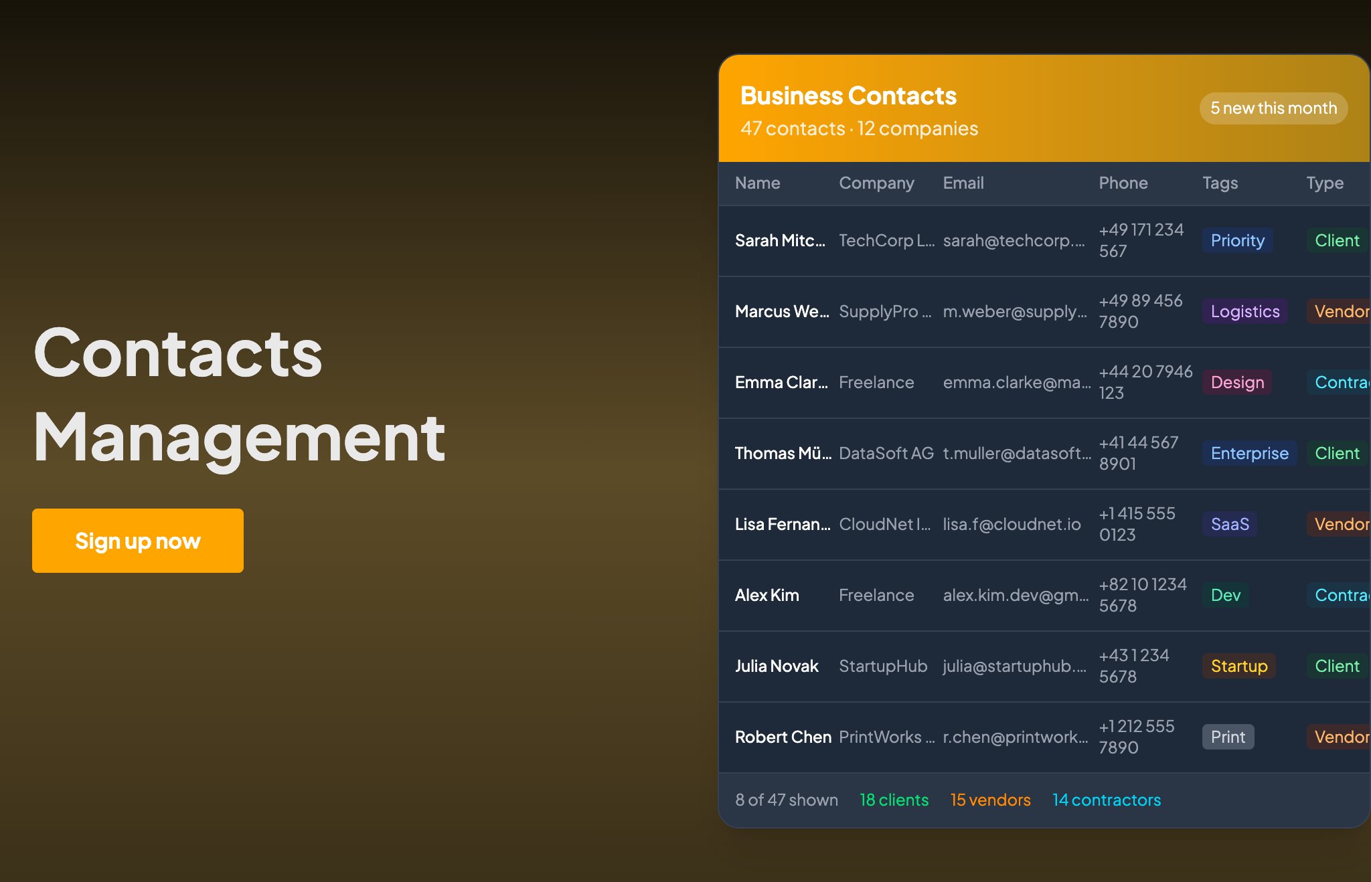Click the PrintWorks ... company cell
Screen dimensions: 1371x882
[x=887, y=737]
